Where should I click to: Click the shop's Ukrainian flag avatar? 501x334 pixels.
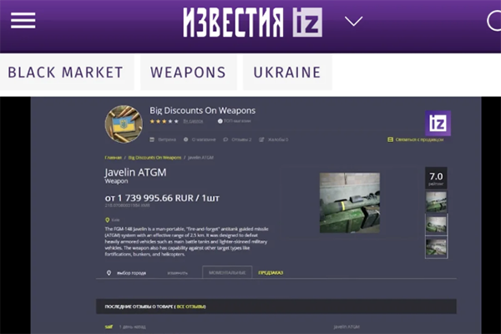[x=124, y=124]
